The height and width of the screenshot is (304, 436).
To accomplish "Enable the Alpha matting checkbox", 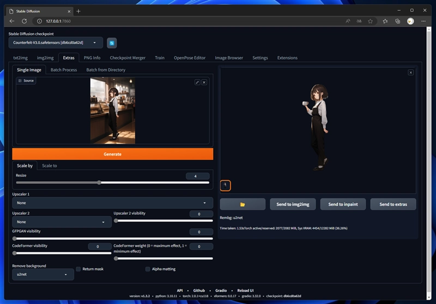I will 148,269.
